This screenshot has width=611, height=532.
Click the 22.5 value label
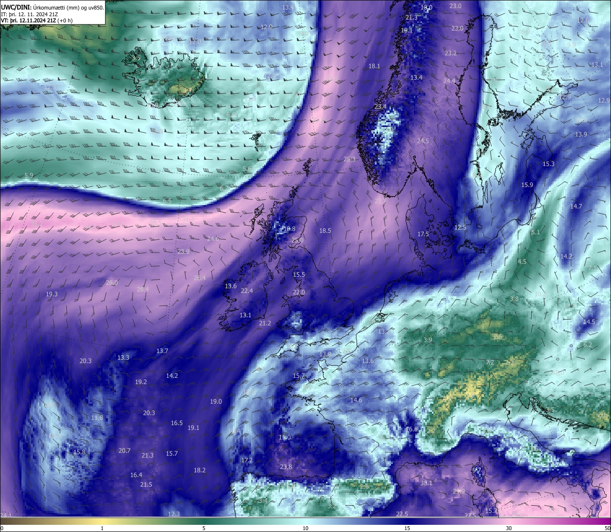(x=402, y=513)
